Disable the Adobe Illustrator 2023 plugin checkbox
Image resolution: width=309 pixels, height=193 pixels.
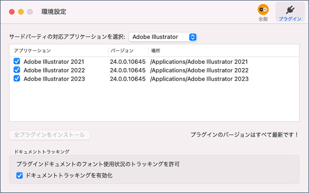(x=17, y=79)
